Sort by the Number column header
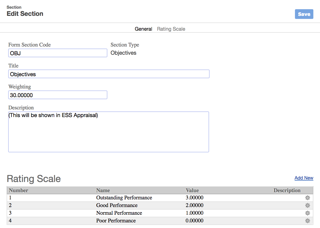 19,190
